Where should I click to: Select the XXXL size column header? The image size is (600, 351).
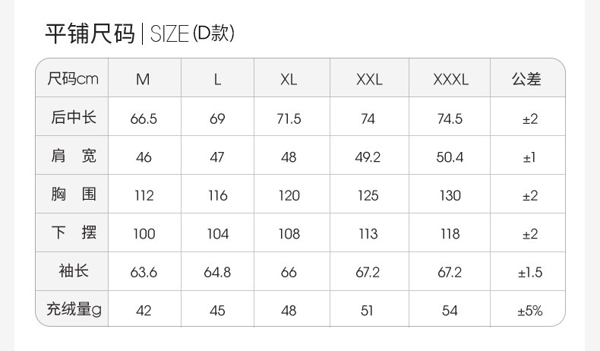pos(450,79)
